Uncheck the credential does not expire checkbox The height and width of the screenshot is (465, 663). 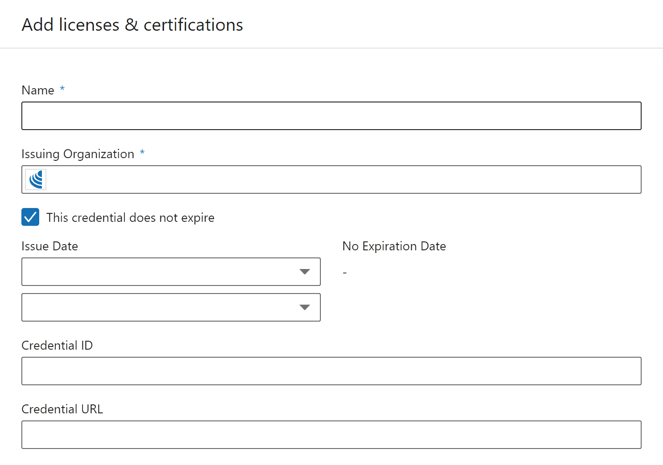click(30, 217)
